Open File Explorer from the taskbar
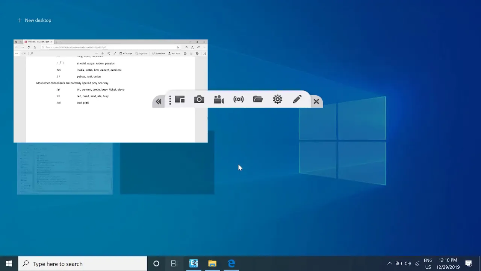This screenshot has width=481, height=271. (x=212, y=264)
